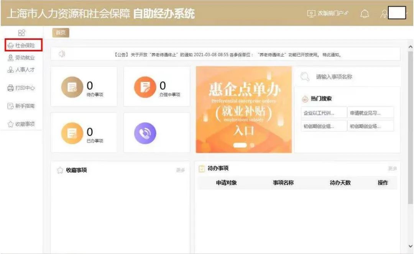Switch to the 首页 tab
Image resolution: width=414 pixels, height=254 pixels.
point(61,33)
